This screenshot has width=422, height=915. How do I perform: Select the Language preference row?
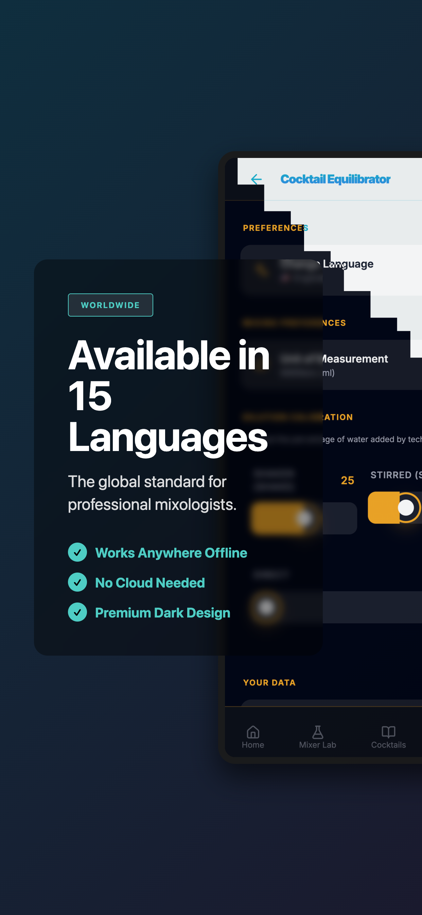click(331, 270)
